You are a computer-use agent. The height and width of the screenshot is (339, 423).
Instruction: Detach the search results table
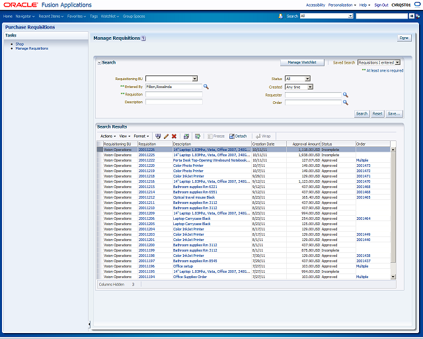click(238, 136)
